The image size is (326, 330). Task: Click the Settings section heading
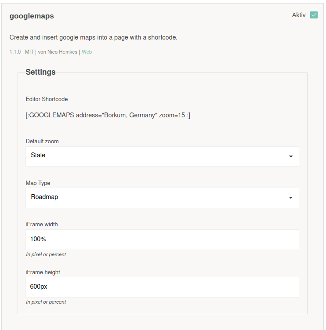pos(40,72)
